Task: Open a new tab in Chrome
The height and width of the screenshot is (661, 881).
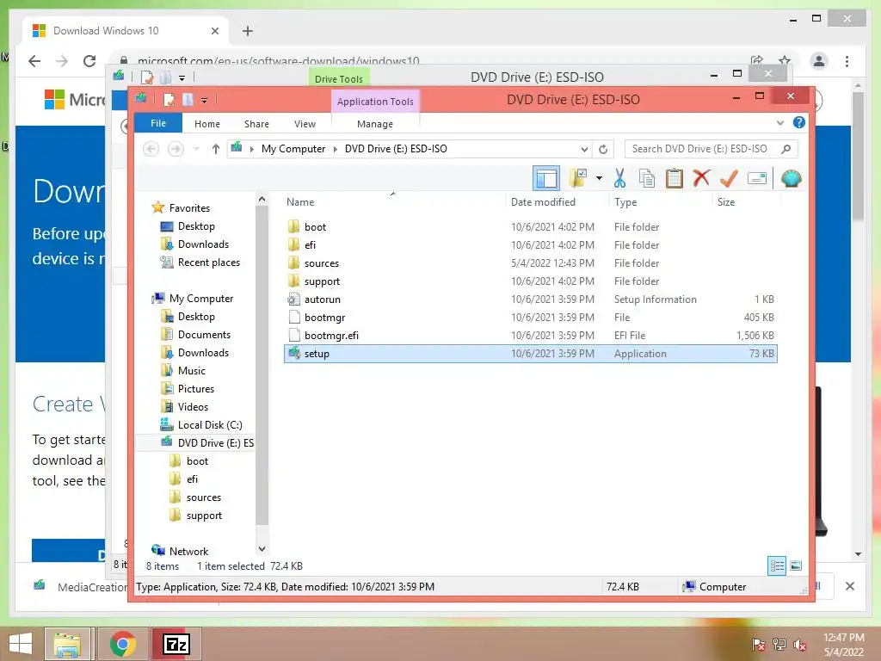Action: point(248,31)
